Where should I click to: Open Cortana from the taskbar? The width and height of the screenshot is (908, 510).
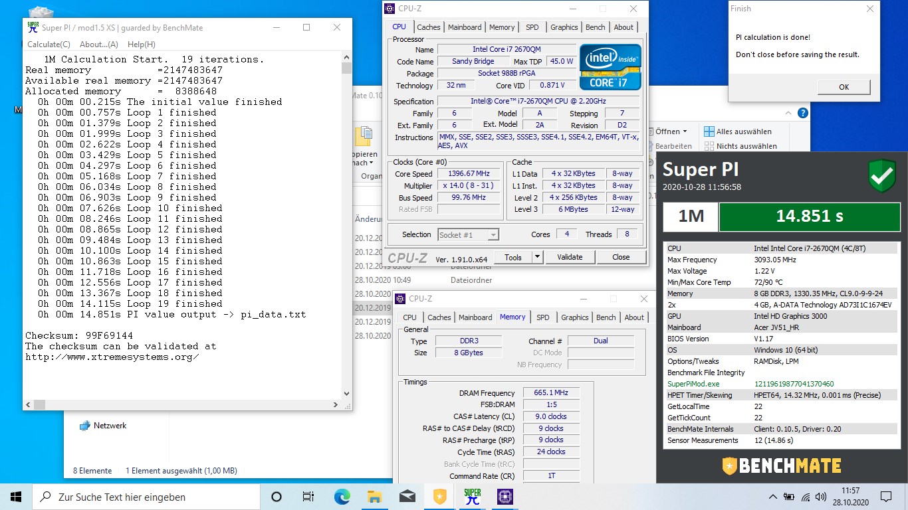[277, 496]
